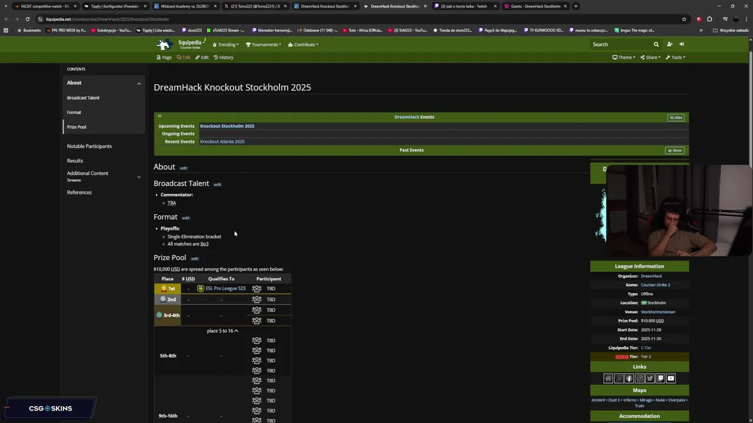Expand Additional Content in contents sidebar
The height and width of the screenshot is (423, 753).
pos(139,177)
